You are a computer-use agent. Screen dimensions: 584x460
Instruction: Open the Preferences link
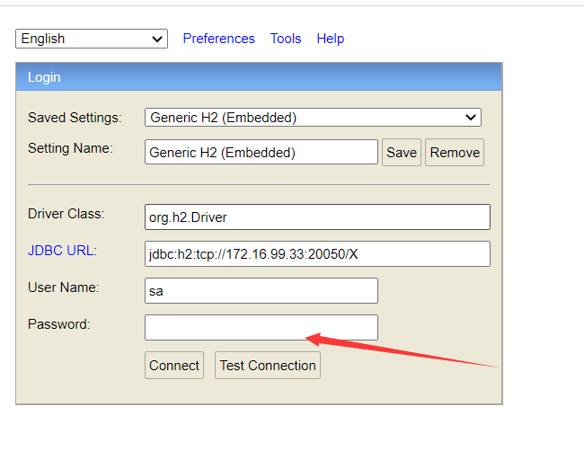point(218,39)
